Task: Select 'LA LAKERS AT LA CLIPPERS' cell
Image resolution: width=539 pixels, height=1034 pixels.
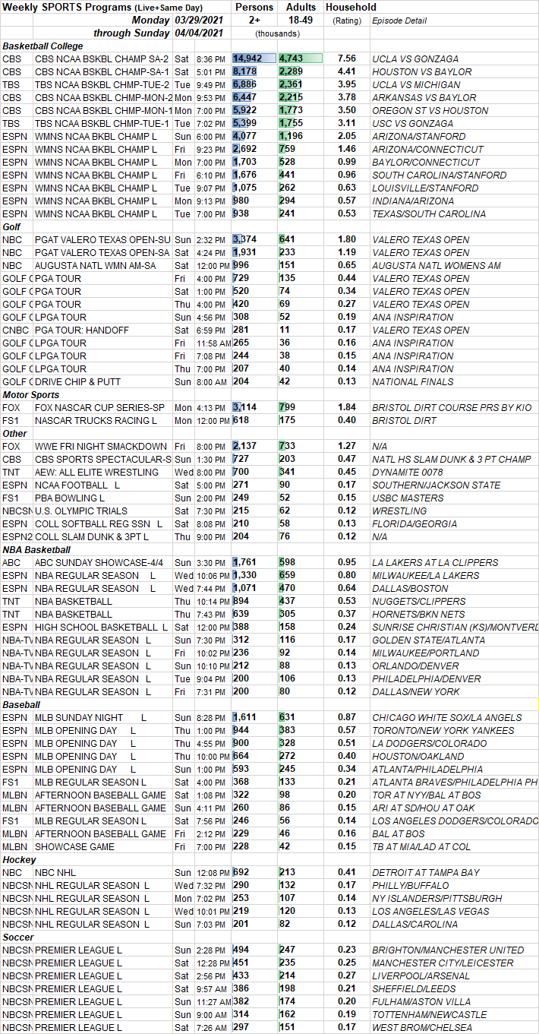Action: point(435,562)
